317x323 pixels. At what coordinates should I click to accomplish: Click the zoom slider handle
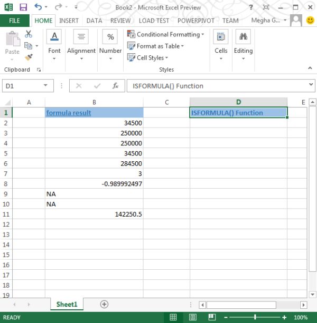255,317
